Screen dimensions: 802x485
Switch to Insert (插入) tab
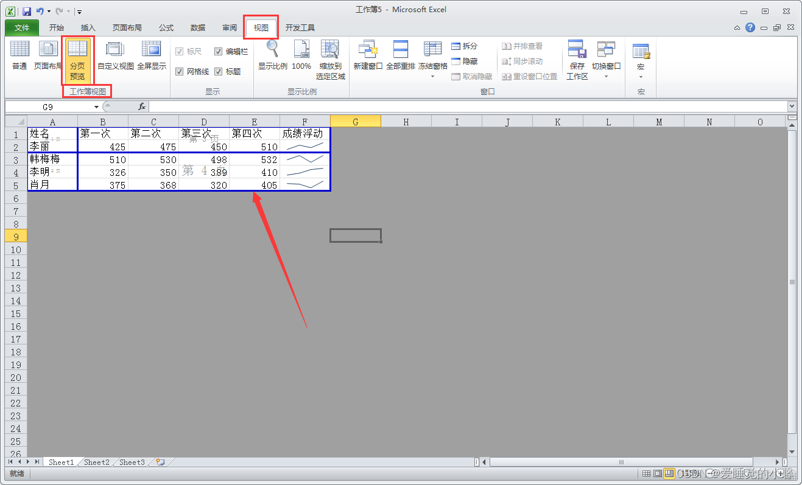88,28
